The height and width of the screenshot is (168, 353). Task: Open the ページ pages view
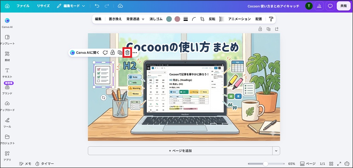click(308, 164)
